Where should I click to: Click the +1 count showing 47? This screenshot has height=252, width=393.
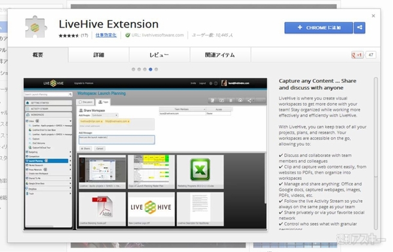[x=371, y=55]
